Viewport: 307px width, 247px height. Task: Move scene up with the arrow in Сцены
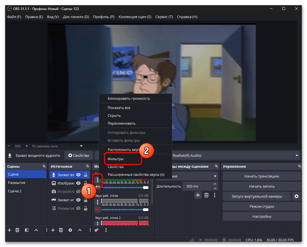coord(36,230)
